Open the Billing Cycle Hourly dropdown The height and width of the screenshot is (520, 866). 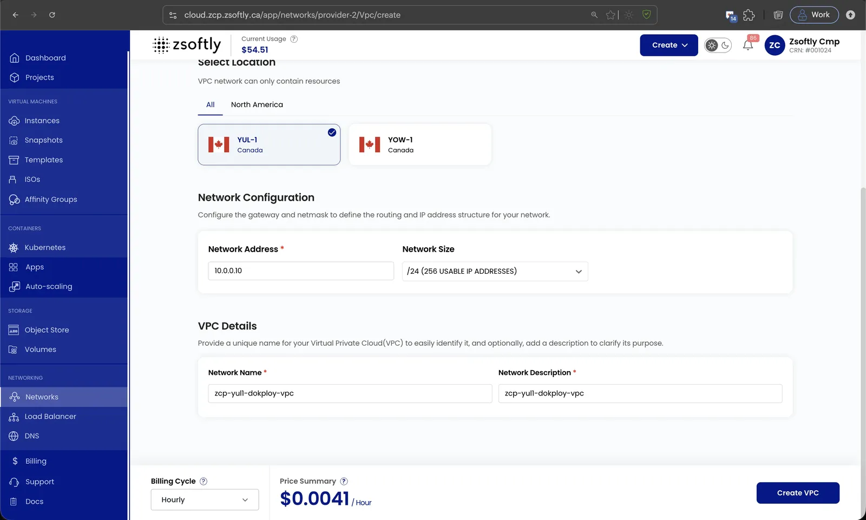tap(205, 500)
